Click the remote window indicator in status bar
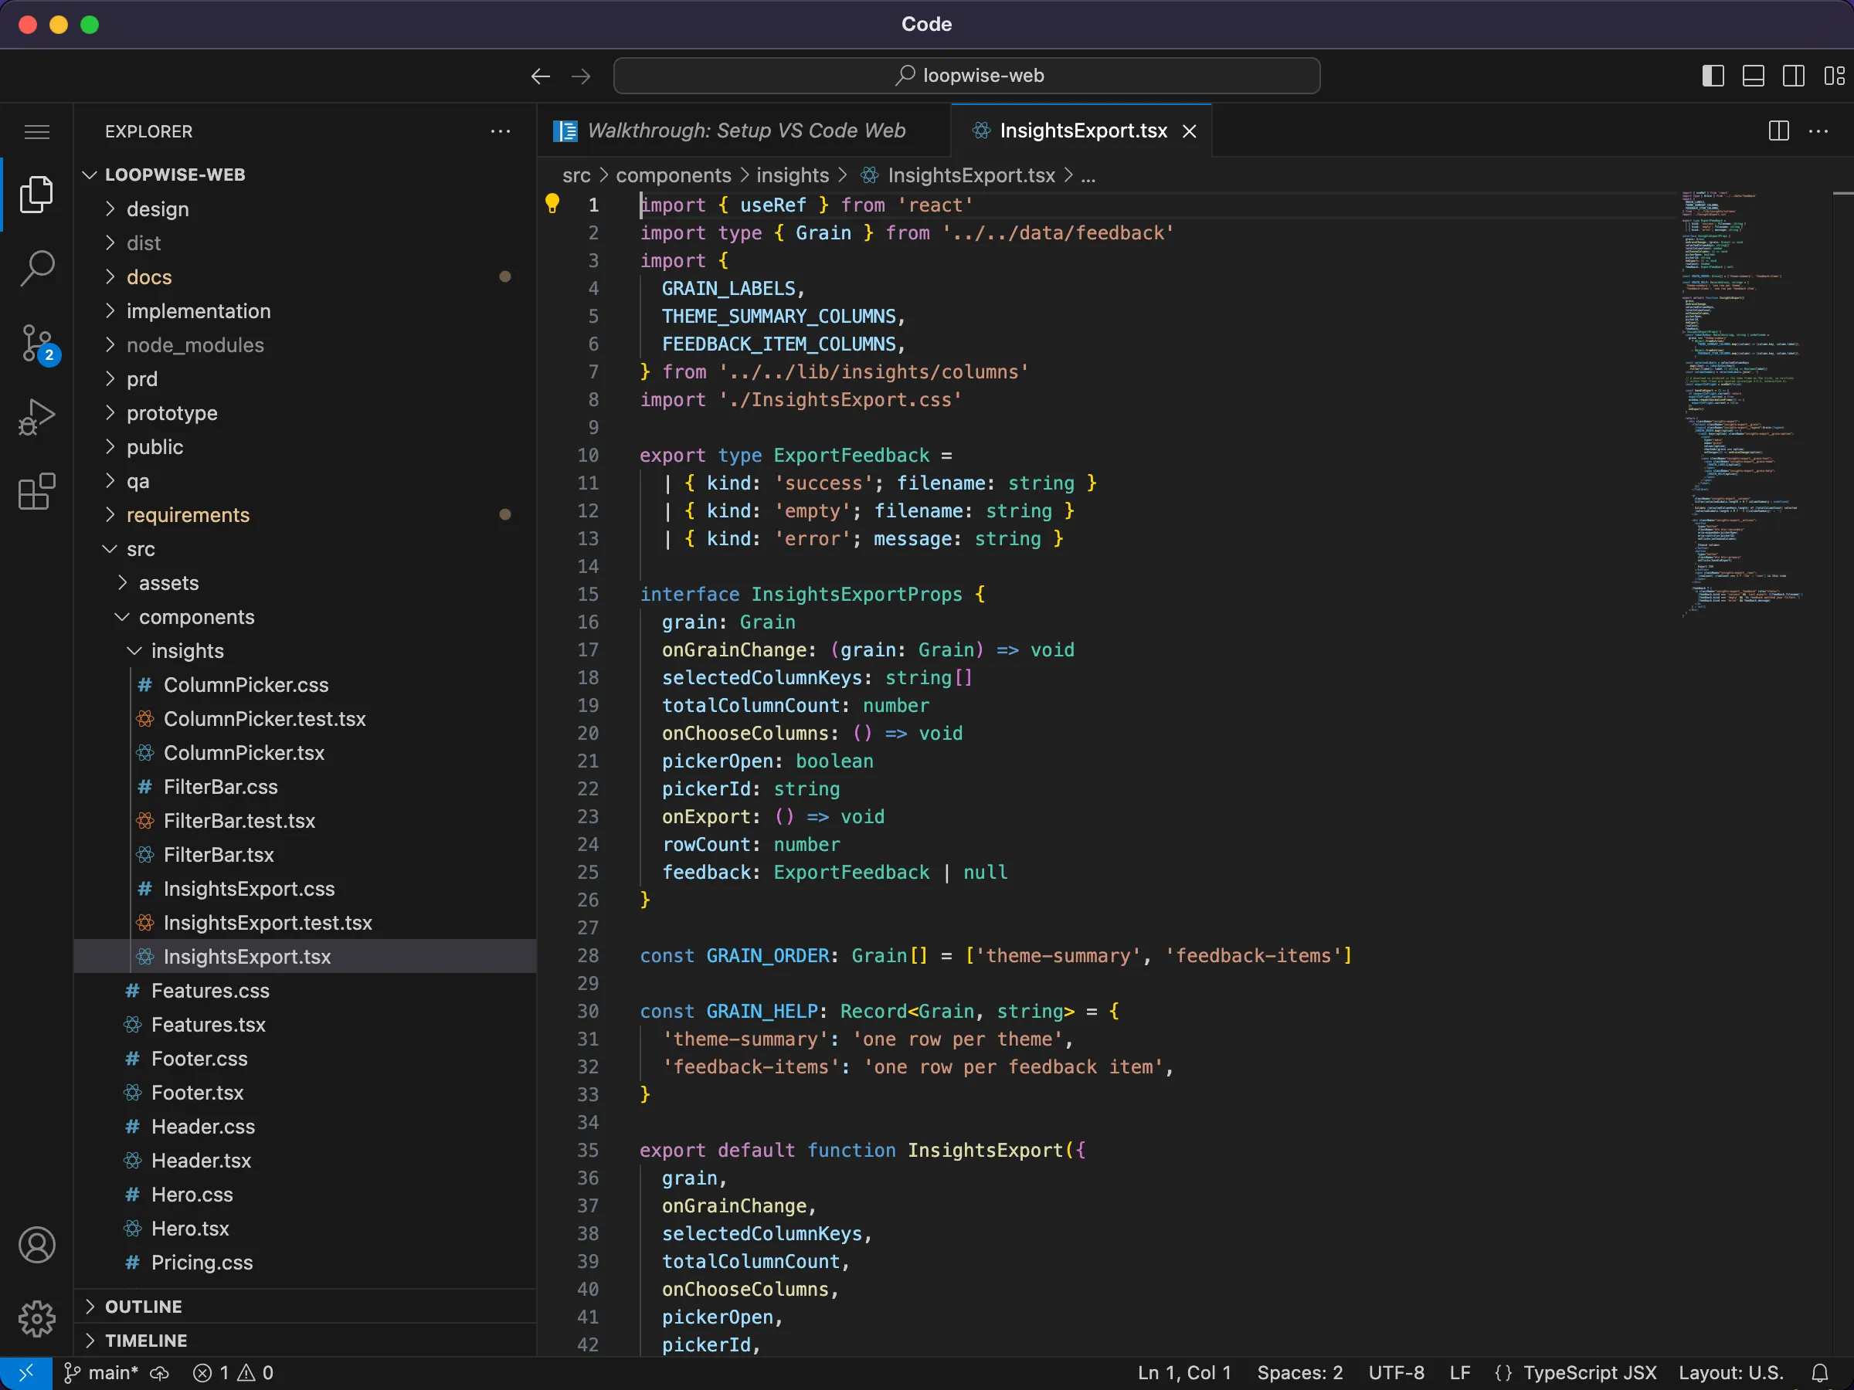 point(26,1372)
